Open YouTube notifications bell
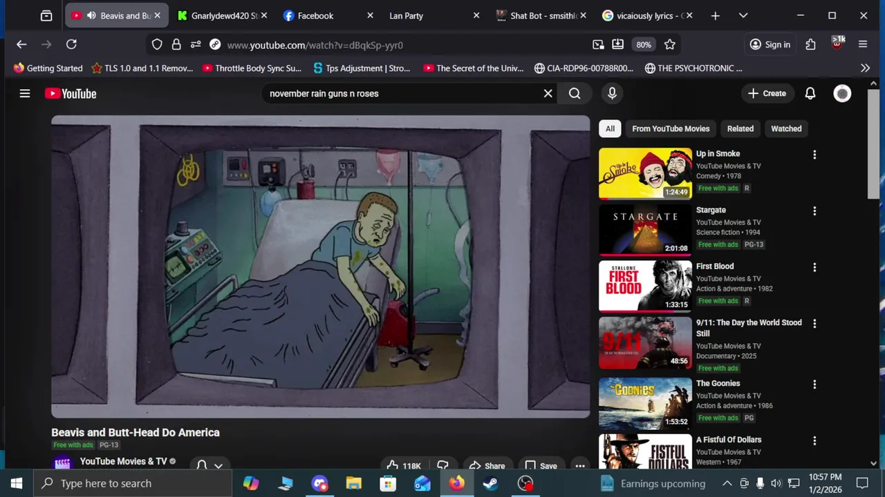 coord(810,93)
